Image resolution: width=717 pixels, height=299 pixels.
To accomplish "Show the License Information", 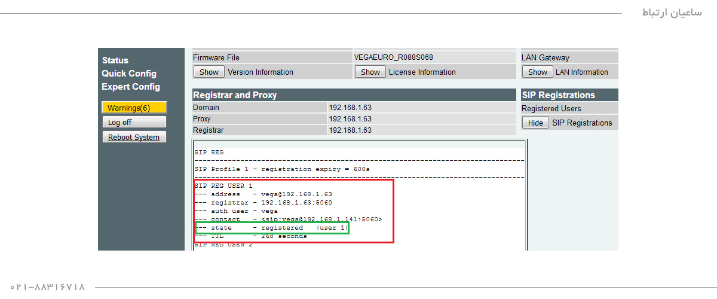I will (370, 72).
